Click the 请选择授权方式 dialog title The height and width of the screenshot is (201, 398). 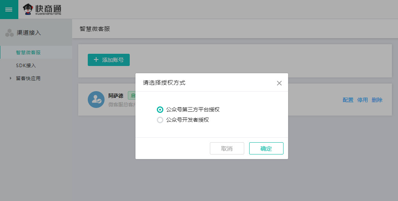[164, 82]
